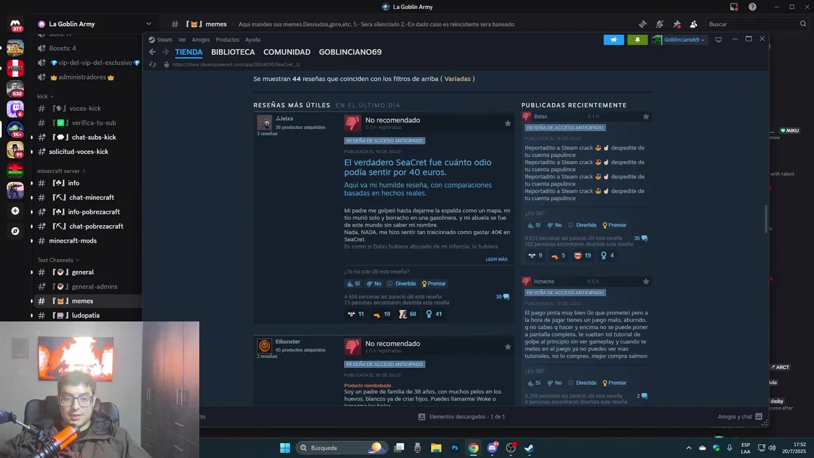Add a server plus icon in Discord
The image size is (814, 458).
point(15,211)
